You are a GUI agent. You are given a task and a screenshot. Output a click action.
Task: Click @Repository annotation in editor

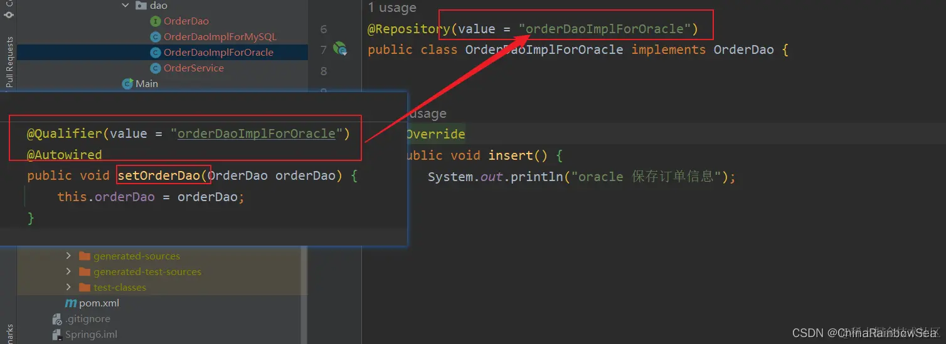[x=409, y=29]
